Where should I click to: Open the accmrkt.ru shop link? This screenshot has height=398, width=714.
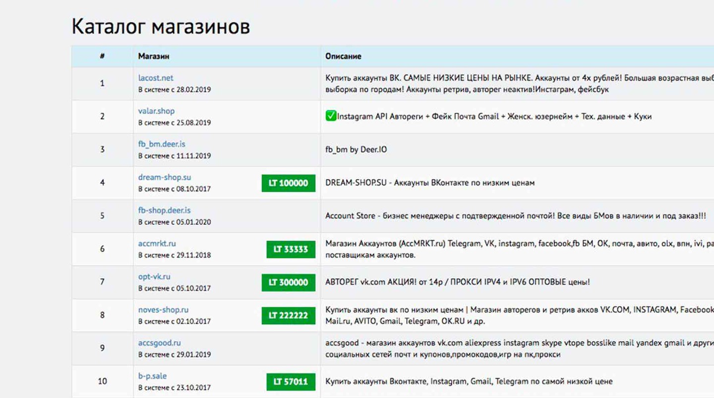tap(157, 244)
